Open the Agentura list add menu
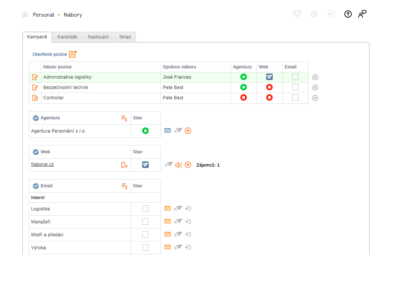The width and height of the screenshot is (406, 288). tap(124, 118)
